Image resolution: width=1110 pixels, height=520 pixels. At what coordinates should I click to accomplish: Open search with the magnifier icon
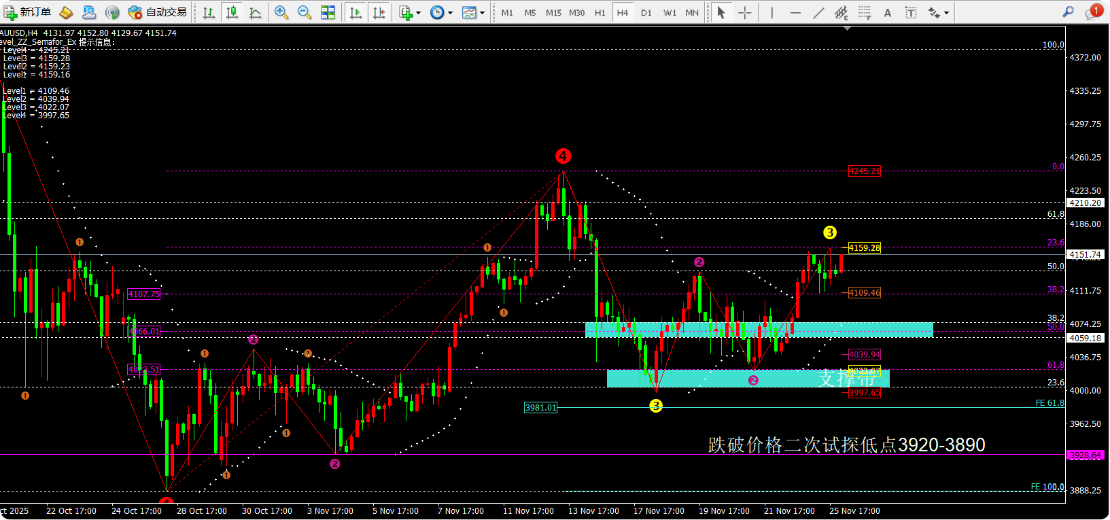point(1068,12)
